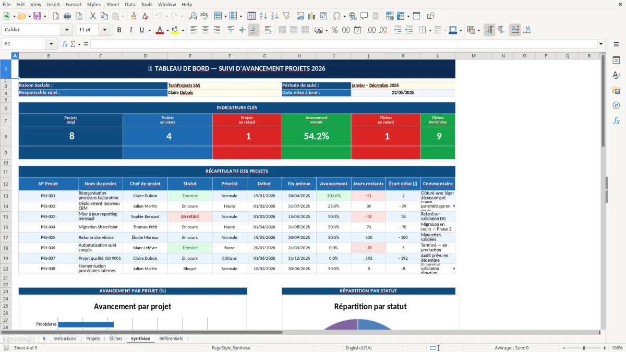
Task: Open the Borders dropdown arrow
Action: 430,30
